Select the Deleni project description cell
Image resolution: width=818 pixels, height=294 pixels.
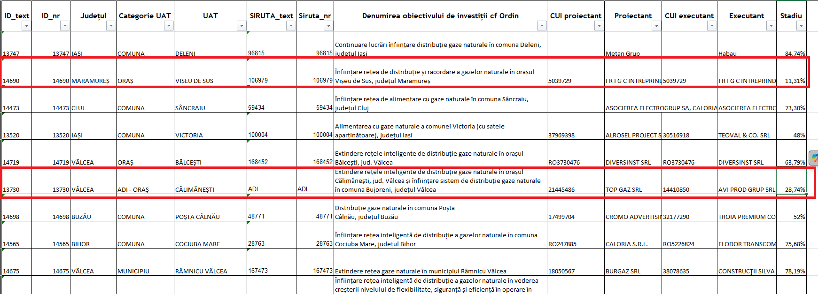(440, 45)
